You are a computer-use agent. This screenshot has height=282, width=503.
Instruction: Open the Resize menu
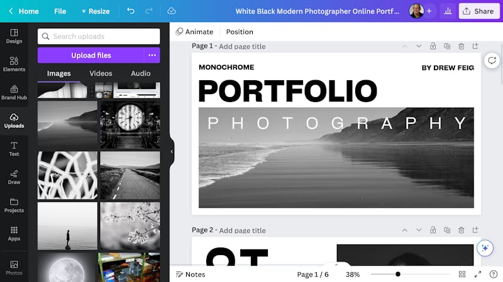[96, 11]
